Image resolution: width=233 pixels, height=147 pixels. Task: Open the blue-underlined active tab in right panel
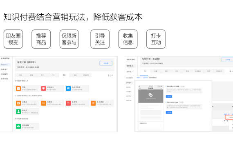145,71
